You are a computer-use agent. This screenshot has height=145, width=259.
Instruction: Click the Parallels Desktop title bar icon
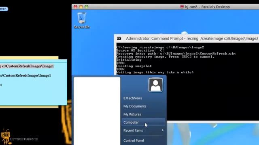tap(182, 7)
